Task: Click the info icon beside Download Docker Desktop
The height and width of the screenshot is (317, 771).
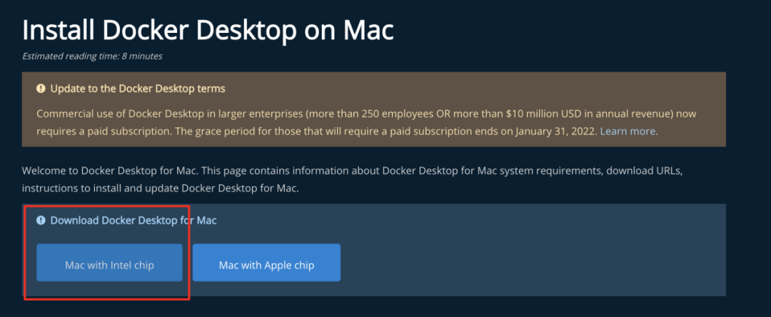Action: point(41,221)
